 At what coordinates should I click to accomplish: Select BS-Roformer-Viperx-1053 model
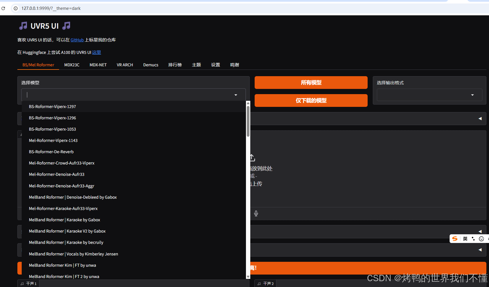point(134,129)
